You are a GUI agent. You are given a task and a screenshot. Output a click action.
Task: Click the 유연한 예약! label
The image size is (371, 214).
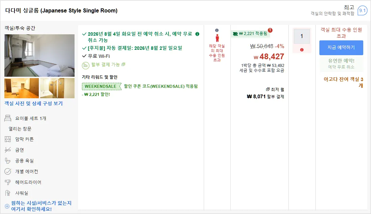[341, 61]
